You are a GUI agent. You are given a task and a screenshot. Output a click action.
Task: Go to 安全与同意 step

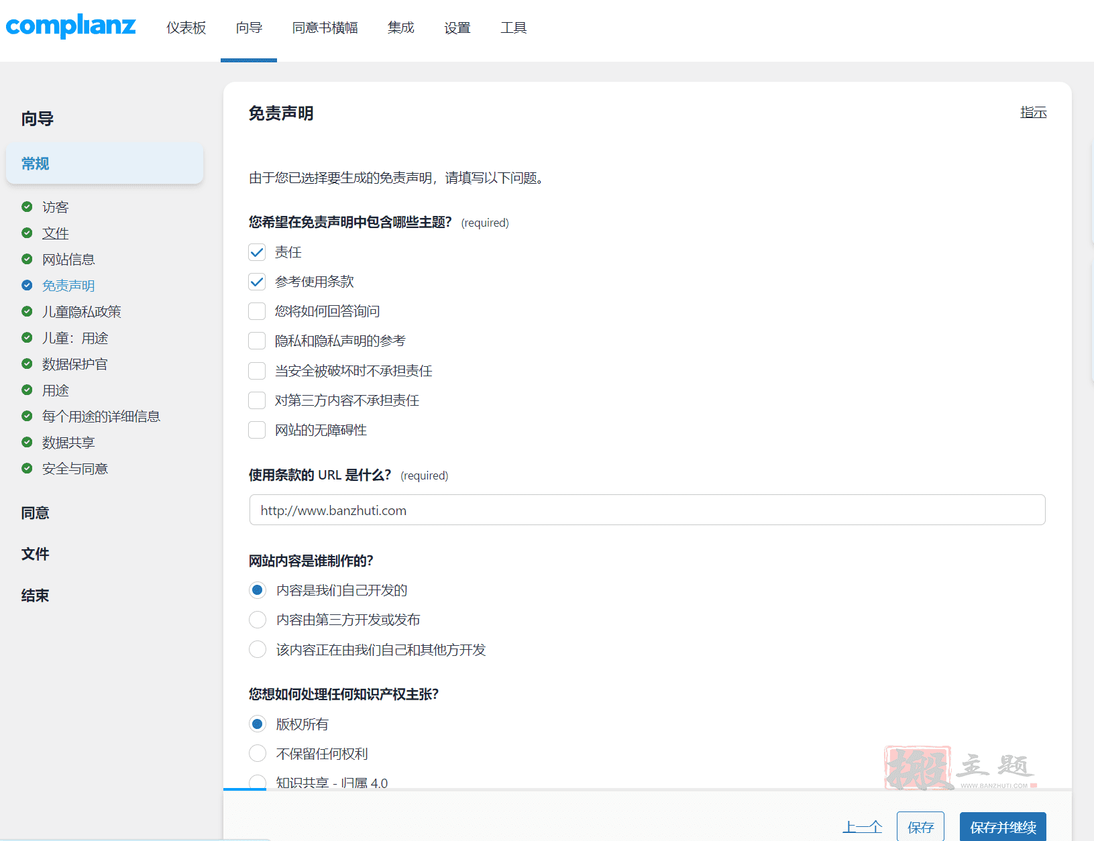[75, 469]
